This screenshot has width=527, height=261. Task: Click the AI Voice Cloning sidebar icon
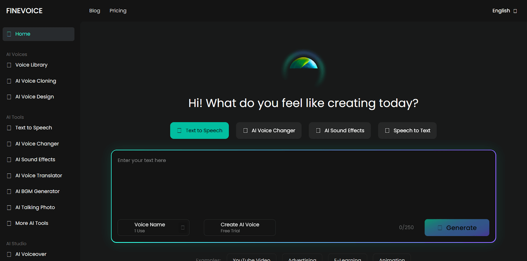pos(9,81)
